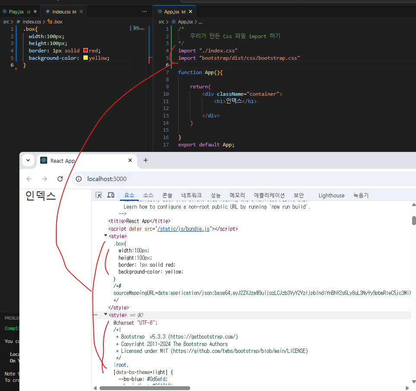The width and height of the screenshot is (416, 391).
Task: Click the red color swatch in index.css
Action: (x=86, y=51)
